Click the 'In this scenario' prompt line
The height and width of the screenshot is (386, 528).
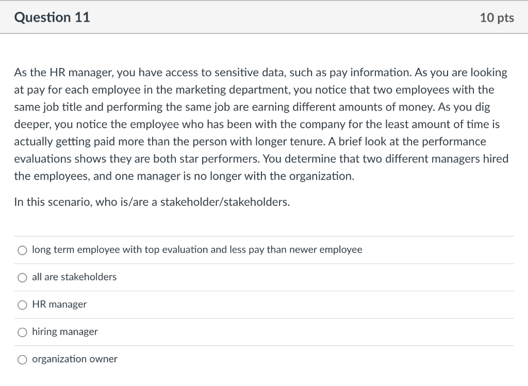pyautogui.click(x=151, y=201)
